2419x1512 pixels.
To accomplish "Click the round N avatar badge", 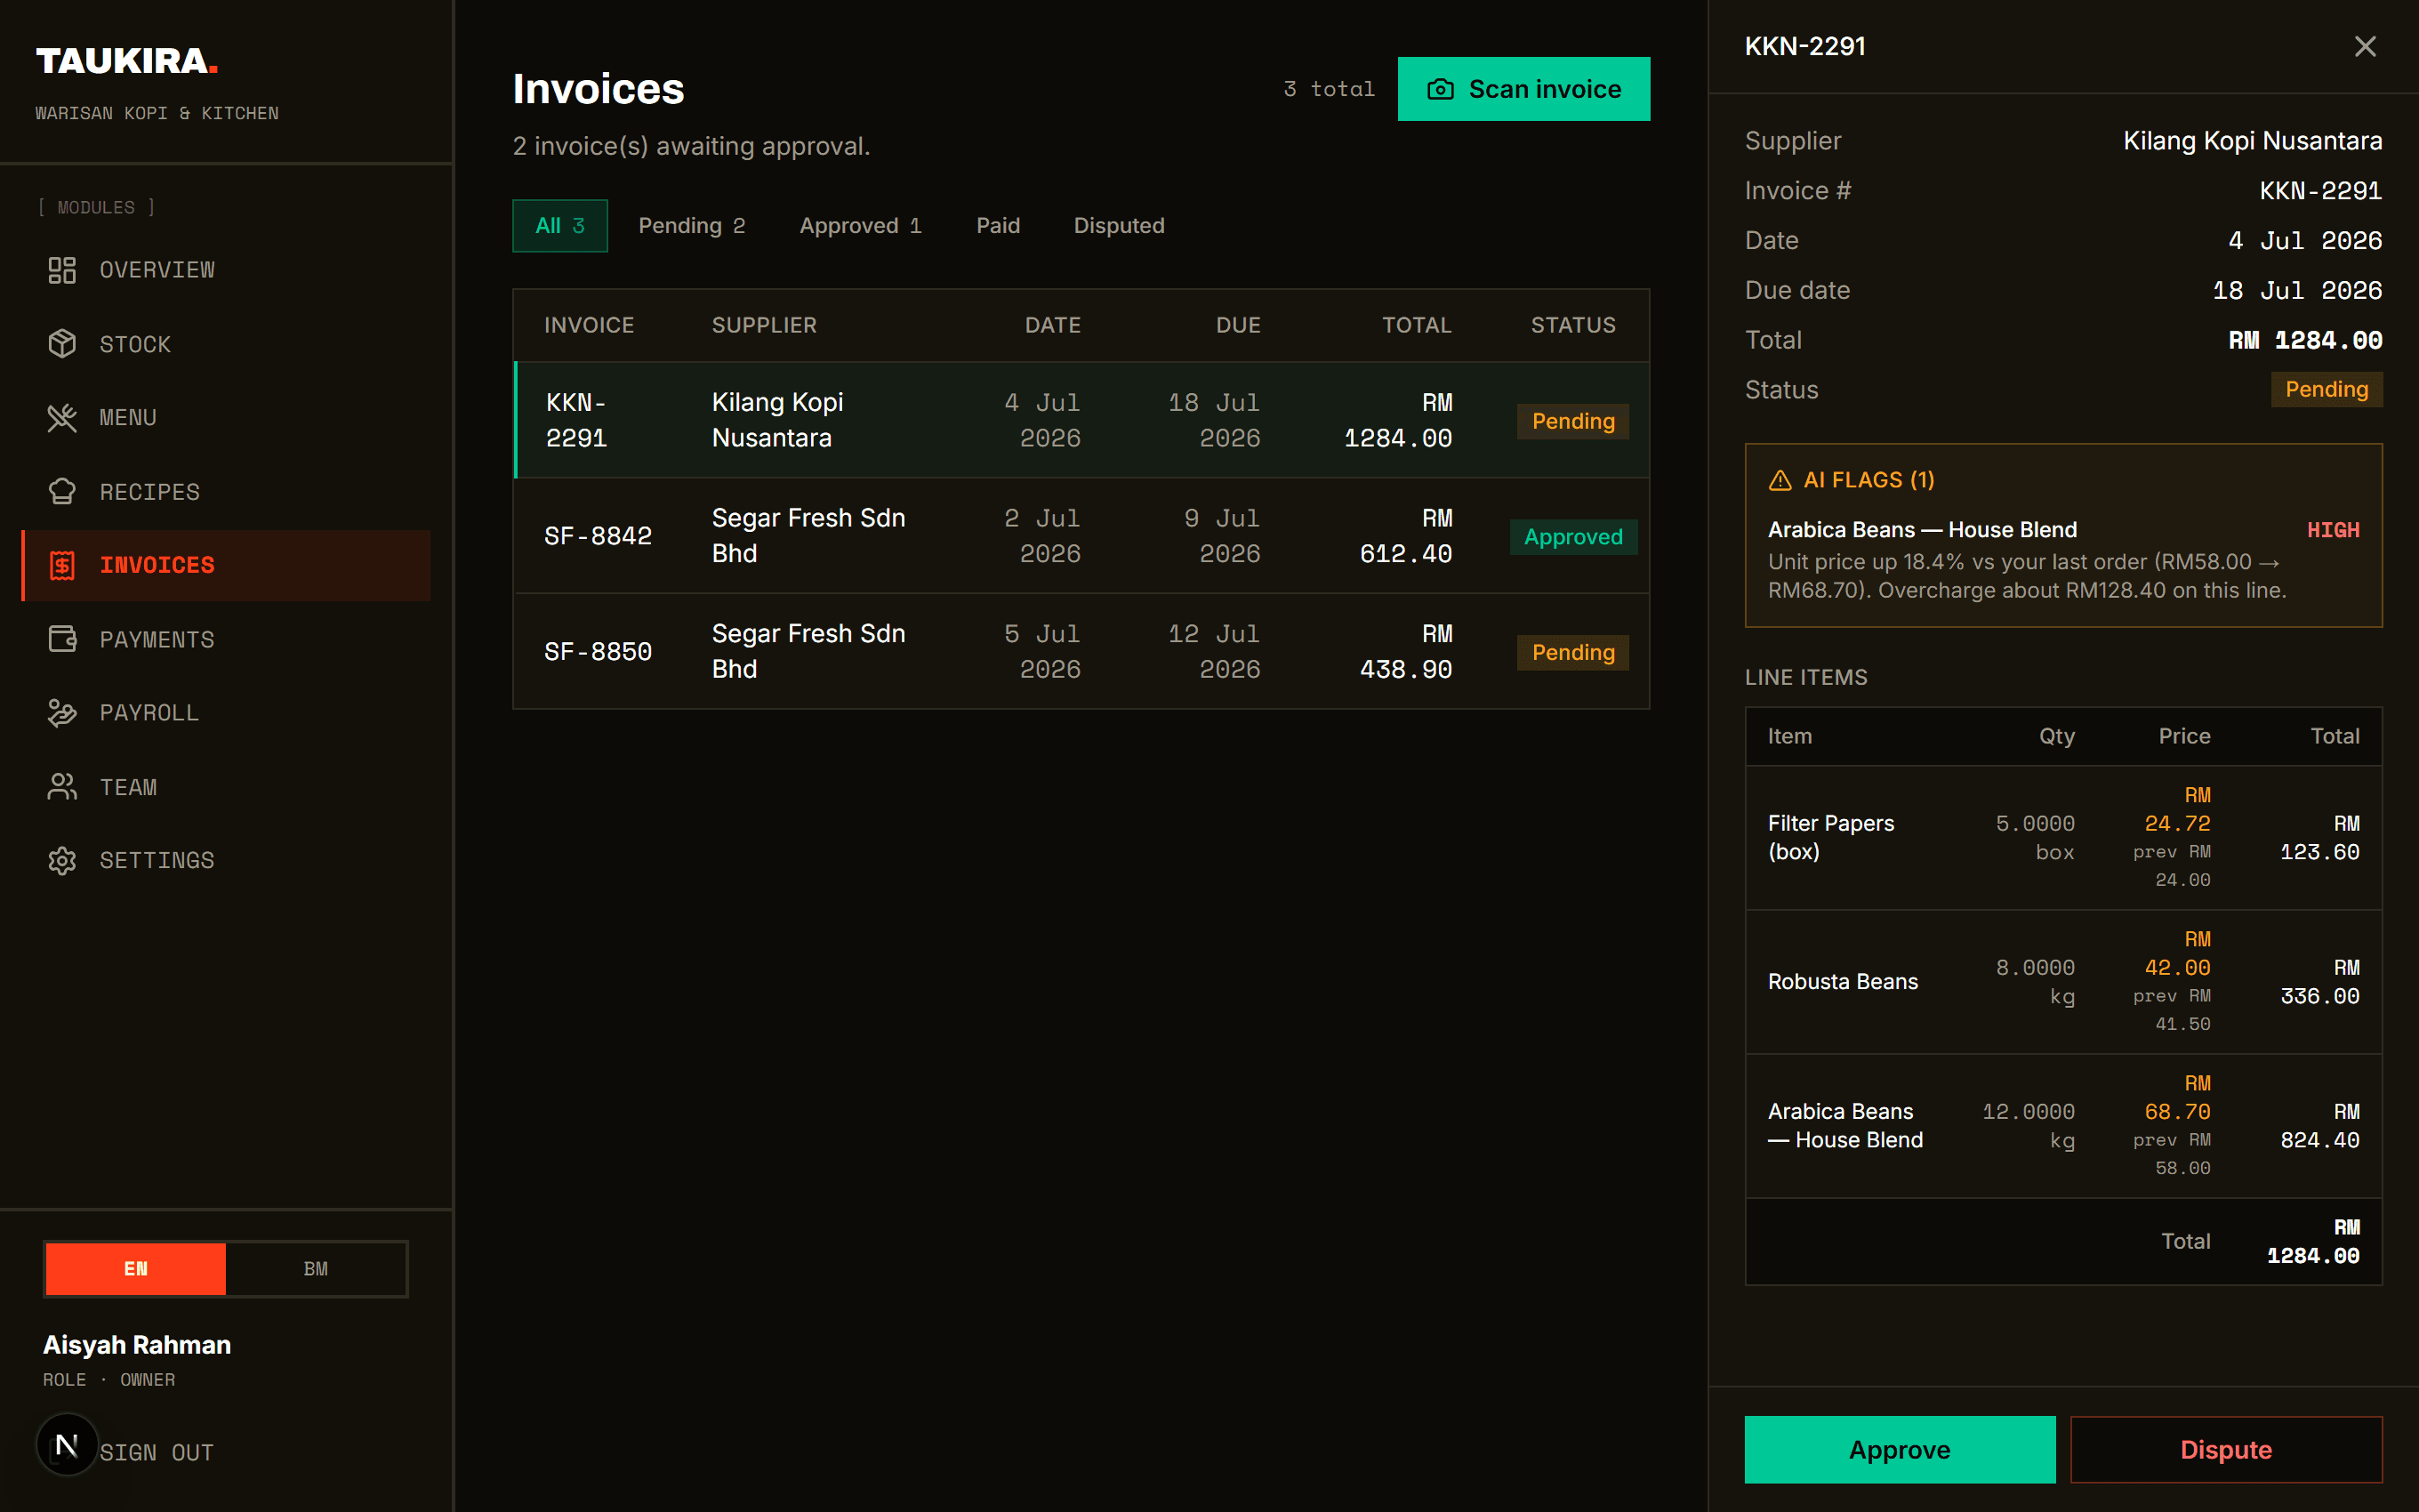I will tap(67, 1444).
